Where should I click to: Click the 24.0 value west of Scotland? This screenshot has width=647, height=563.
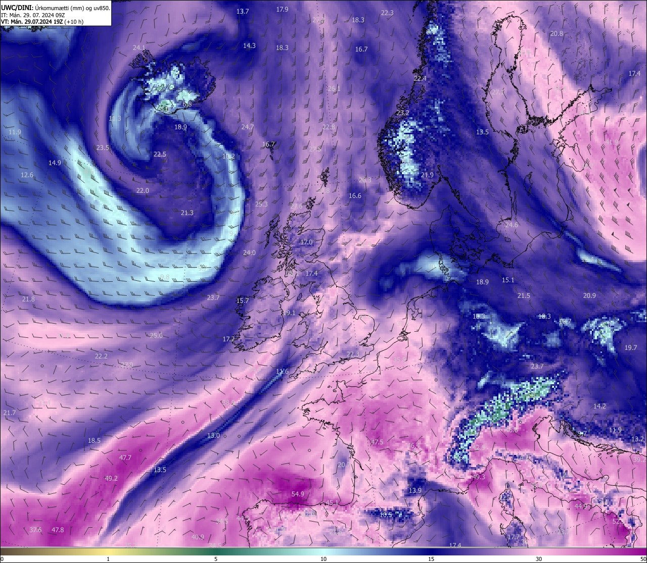pos(249,252)
